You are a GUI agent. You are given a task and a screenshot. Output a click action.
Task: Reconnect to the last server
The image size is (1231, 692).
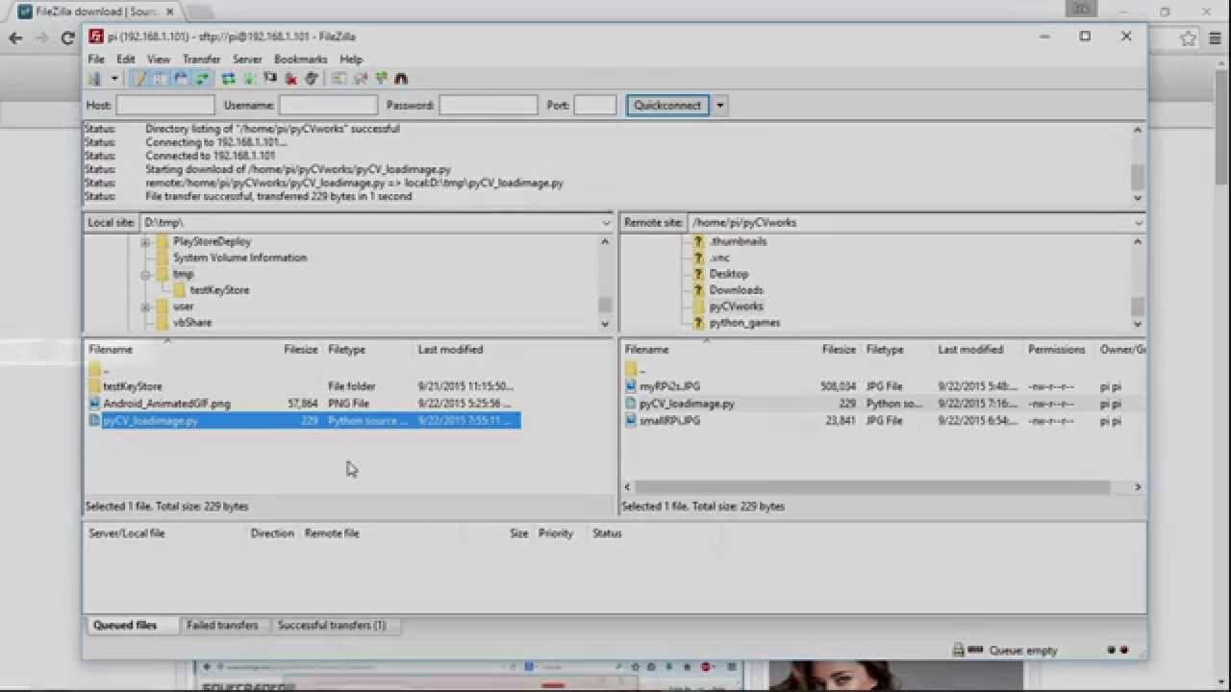[x=312, y=79]
